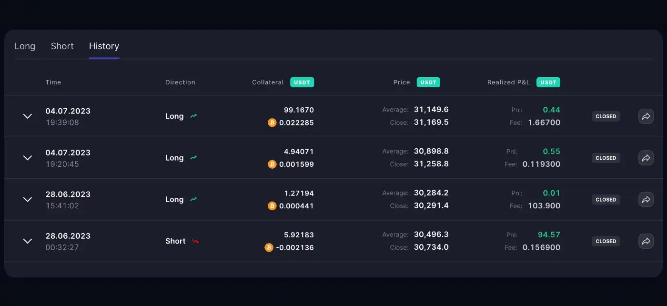Screen dimensions: 667x306
Task: Expand the 04.07.2023 19:39:08 trade row
Action: click(x=28, y=116)
